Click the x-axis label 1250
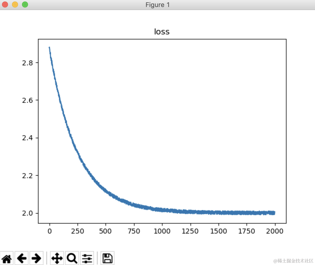This screenshot has height=265, width=315. point(190,231)
